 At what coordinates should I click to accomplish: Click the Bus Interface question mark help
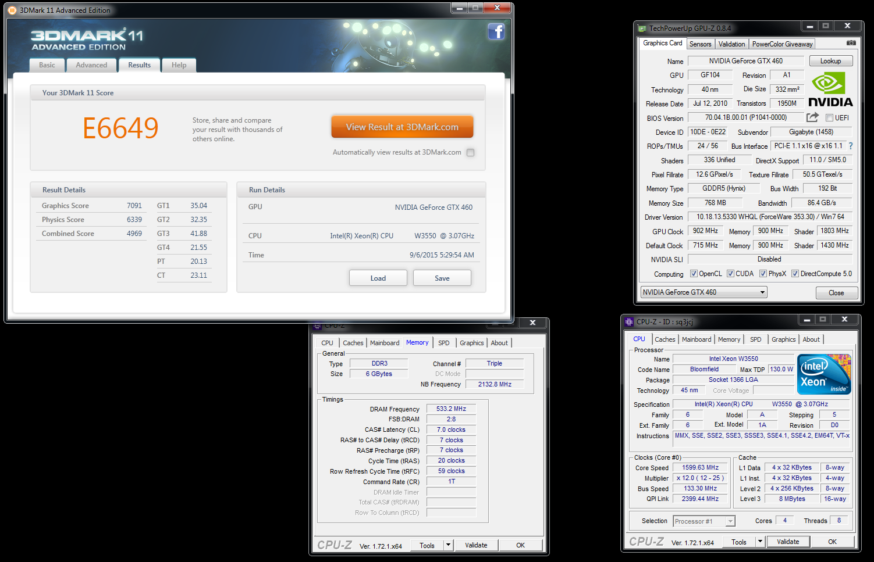point(851,146)
